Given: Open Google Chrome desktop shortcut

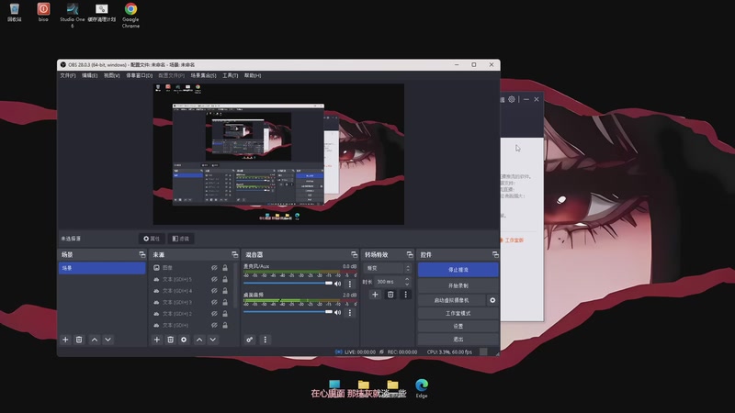Looking at the screenshot, I should (x=130, y=15).
